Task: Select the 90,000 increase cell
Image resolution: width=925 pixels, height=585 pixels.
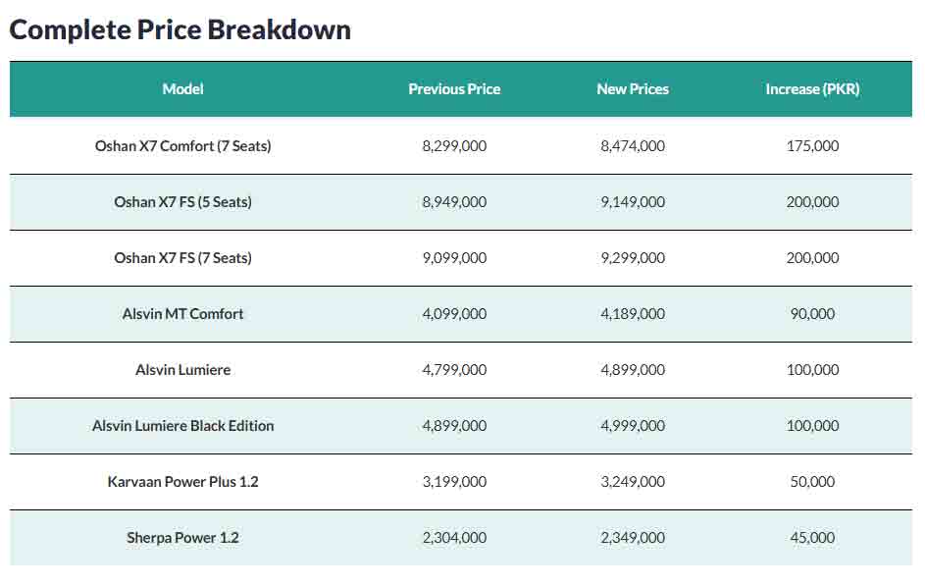Action: point(812,313)
